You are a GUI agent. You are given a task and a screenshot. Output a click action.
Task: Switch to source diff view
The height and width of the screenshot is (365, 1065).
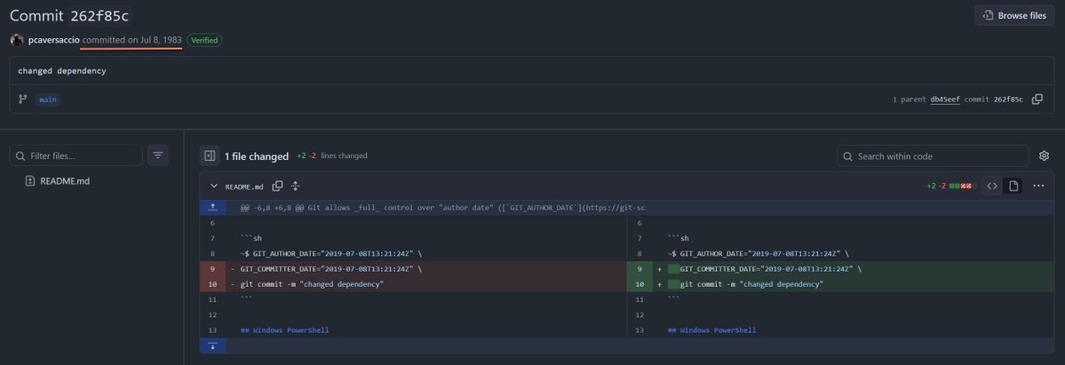click(x=992, y=186)
